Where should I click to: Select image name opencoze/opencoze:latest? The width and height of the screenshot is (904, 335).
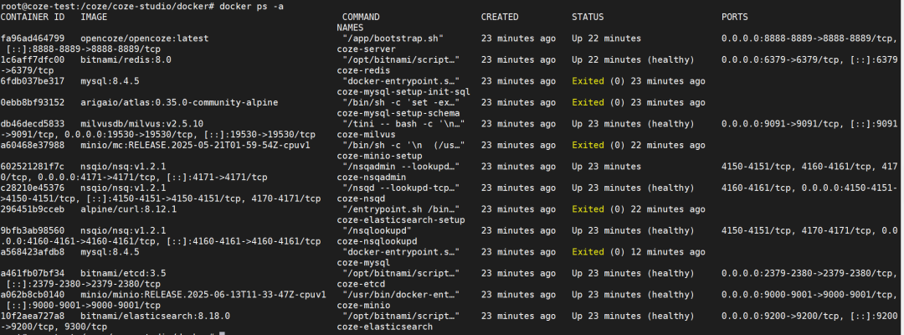pyautogui.click(x=145, y=39)
